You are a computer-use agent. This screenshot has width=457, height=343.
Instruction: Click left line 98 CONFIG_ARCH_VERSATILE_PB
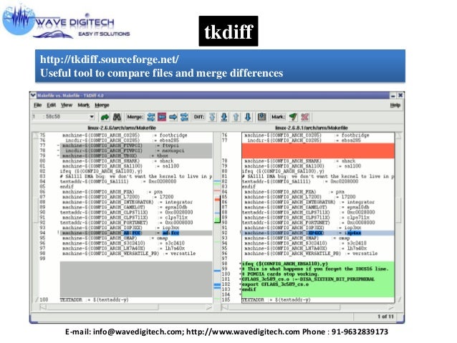(x=129, y=253)
